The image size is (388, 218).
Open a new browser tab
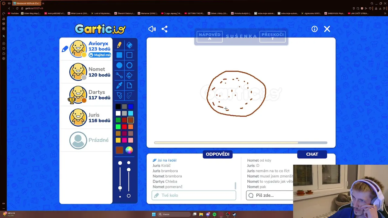[43, 3]
